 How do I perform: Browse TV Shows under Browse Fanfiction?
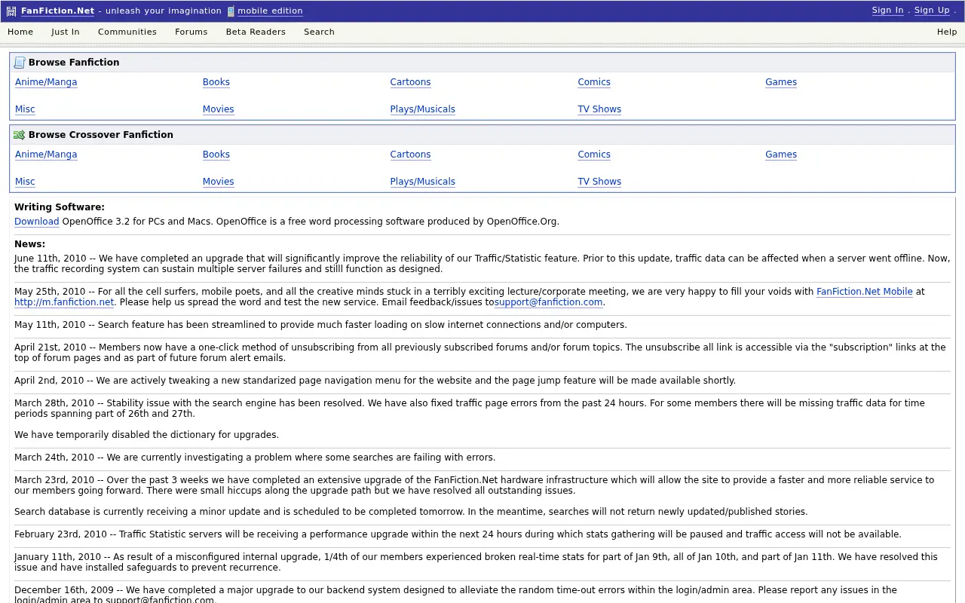click(x=599, y=109)
